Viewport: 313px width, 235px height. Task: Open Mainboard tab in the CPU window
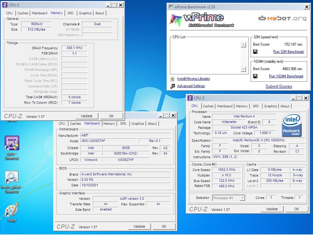pos(225,106)
